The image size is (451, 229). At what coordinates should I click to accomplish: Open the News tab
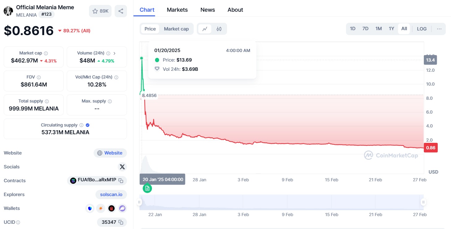(208, 10)
